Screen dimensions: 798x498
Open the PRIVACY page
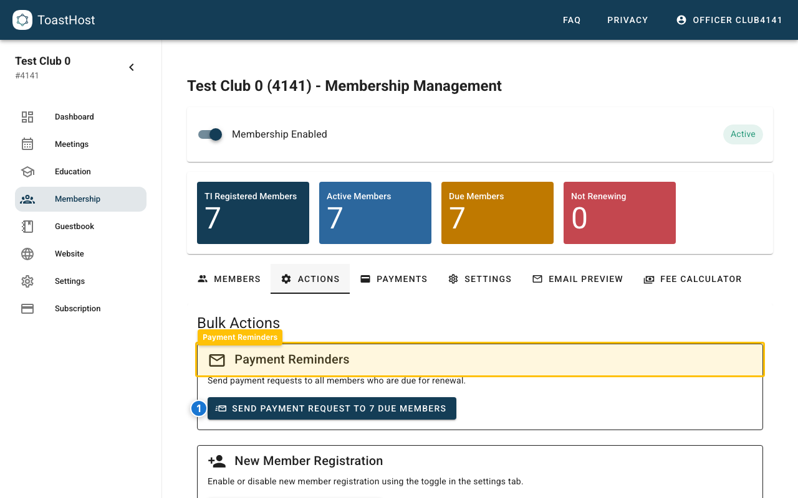click(627, 19)
